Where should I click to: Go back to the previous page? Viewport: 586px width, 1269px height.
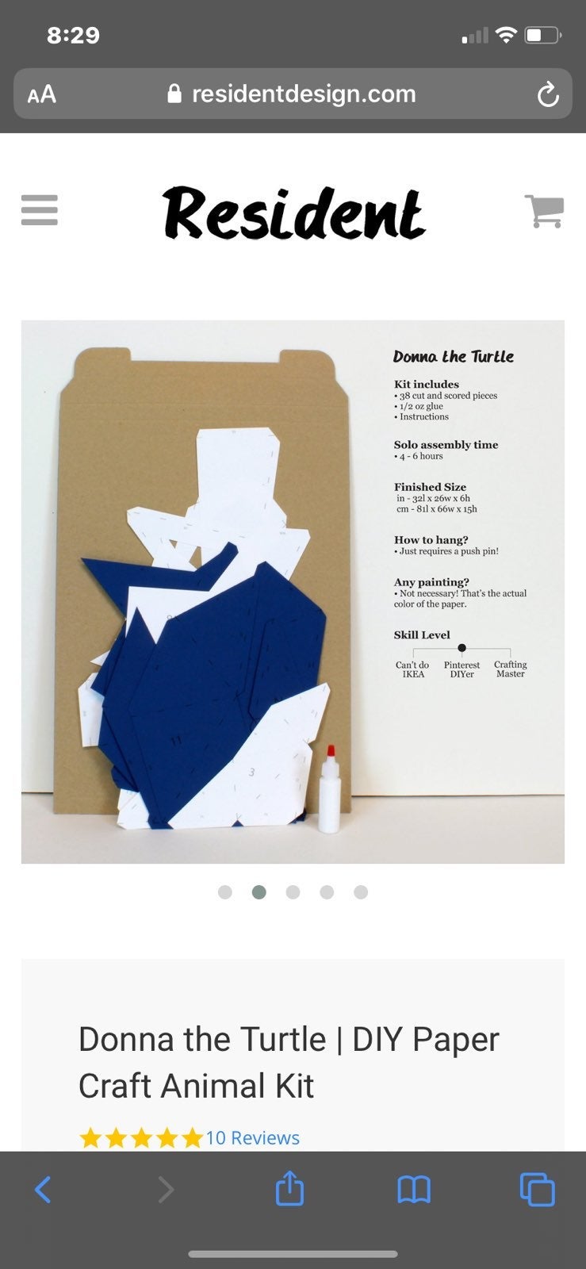43,1189
